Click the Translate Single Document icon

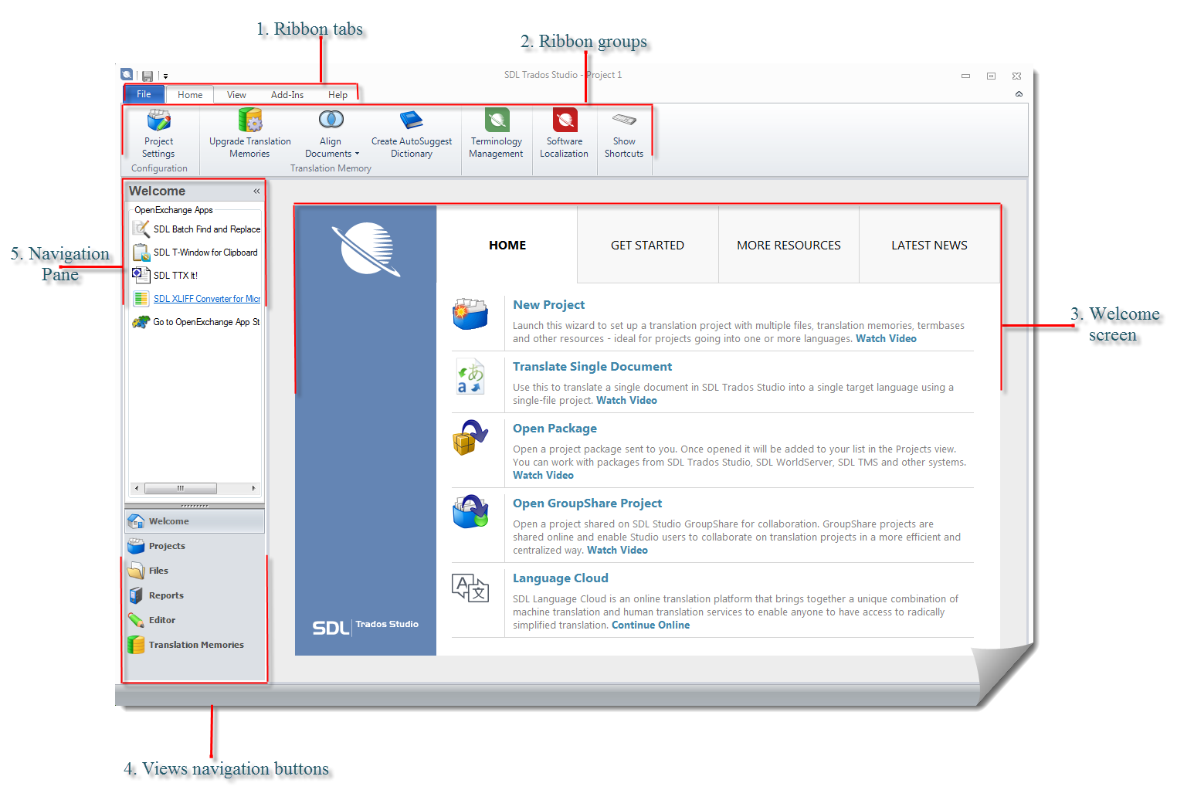(470, 376)
